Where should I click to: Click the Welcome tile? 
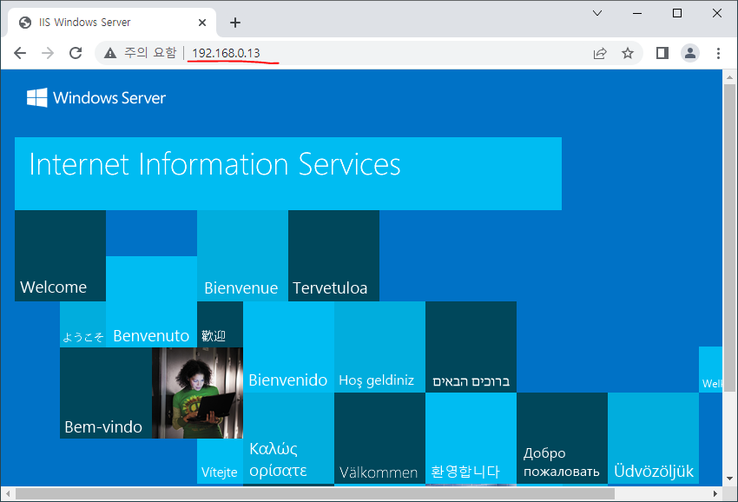point(60,255)
